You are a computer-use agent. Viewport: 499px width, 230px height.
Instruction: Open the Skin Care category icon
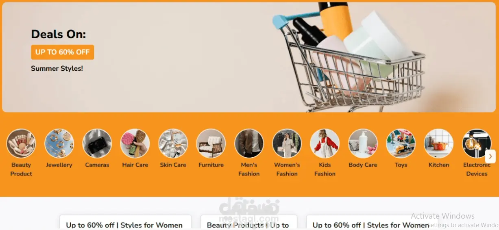[x=173, y=143]
